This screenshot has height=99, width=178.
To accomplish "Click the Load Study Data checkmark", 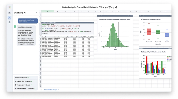I will tap(28, 78).
